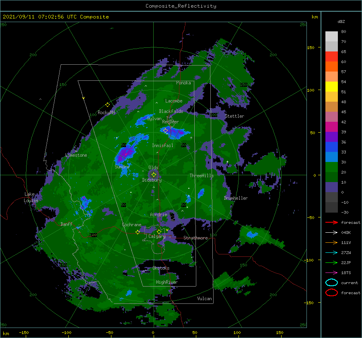Click the Drumheller city label
Image resolution: width=362 pixels, height=338 pixels.
click(236, 198)
